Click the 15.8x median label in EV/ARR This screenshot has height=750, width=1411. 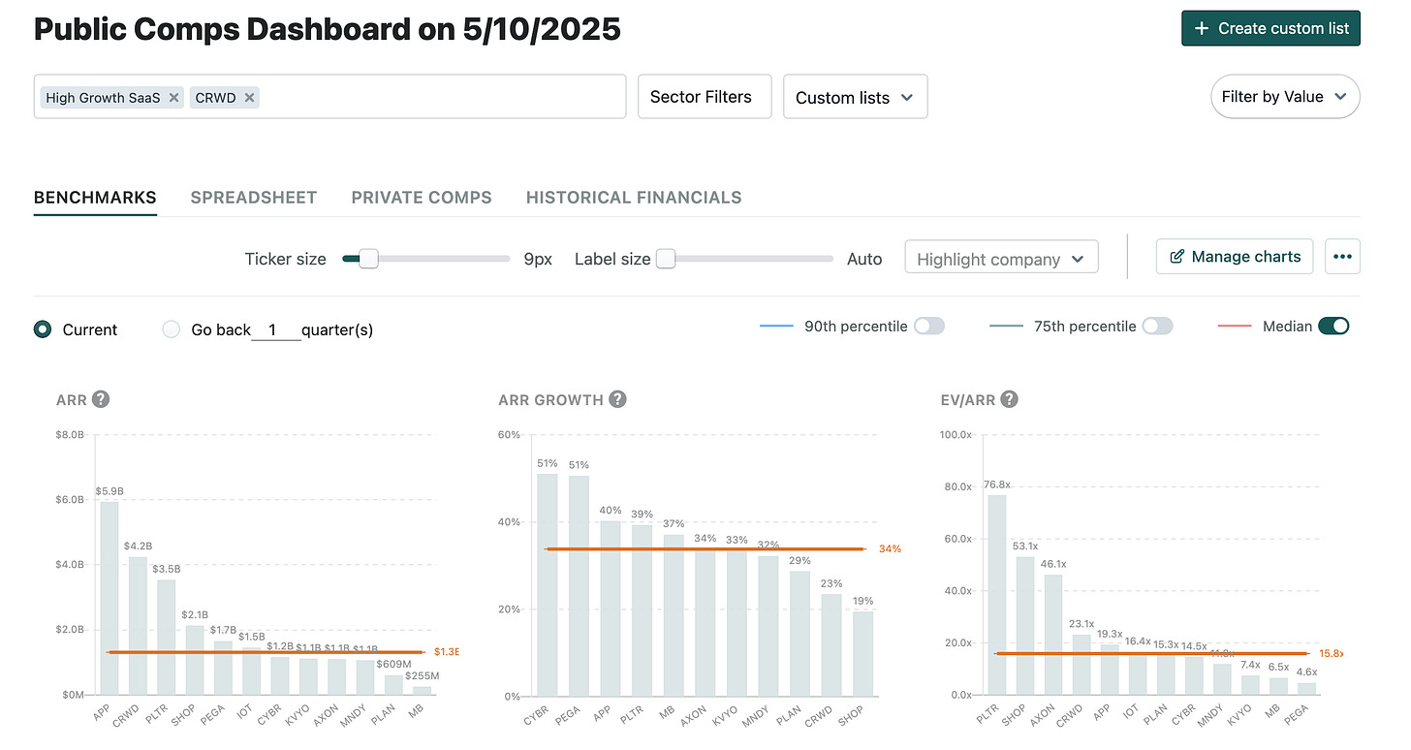point(1332,654)
